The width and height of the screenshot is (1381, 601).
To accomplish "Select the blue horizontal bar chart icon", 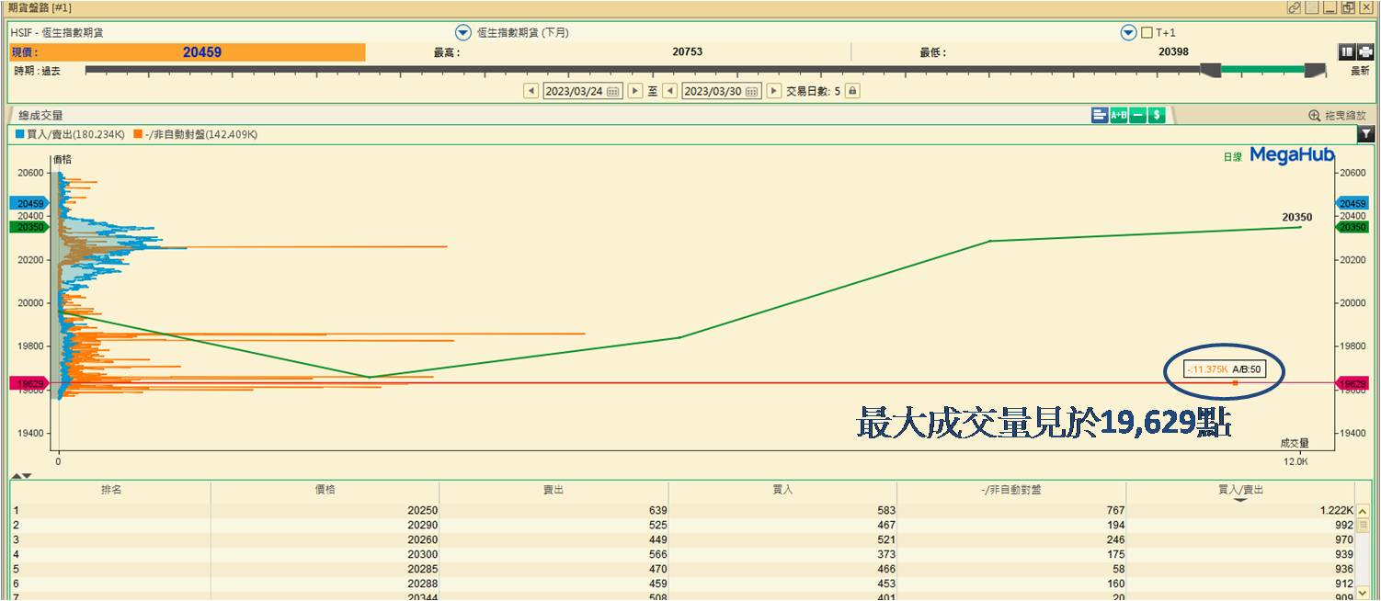I will point(1100,115).
